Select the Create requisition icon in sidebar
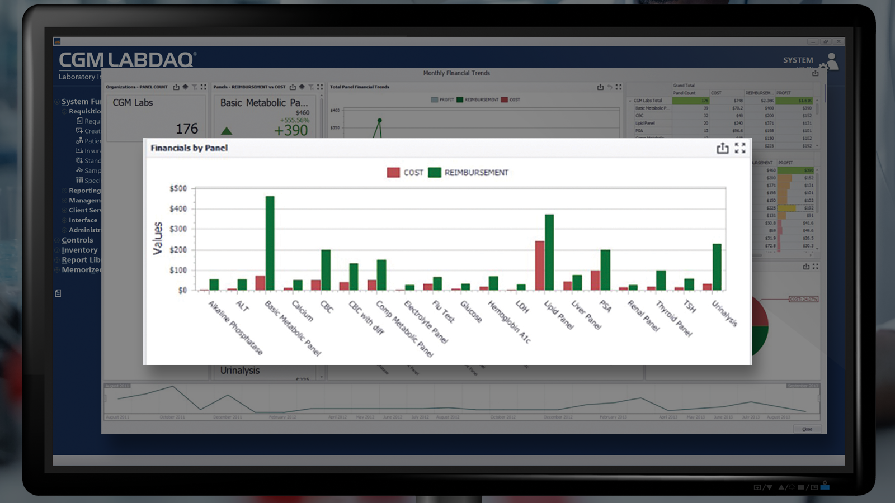The width and height of the screenshot is (895, 503). 79,131
